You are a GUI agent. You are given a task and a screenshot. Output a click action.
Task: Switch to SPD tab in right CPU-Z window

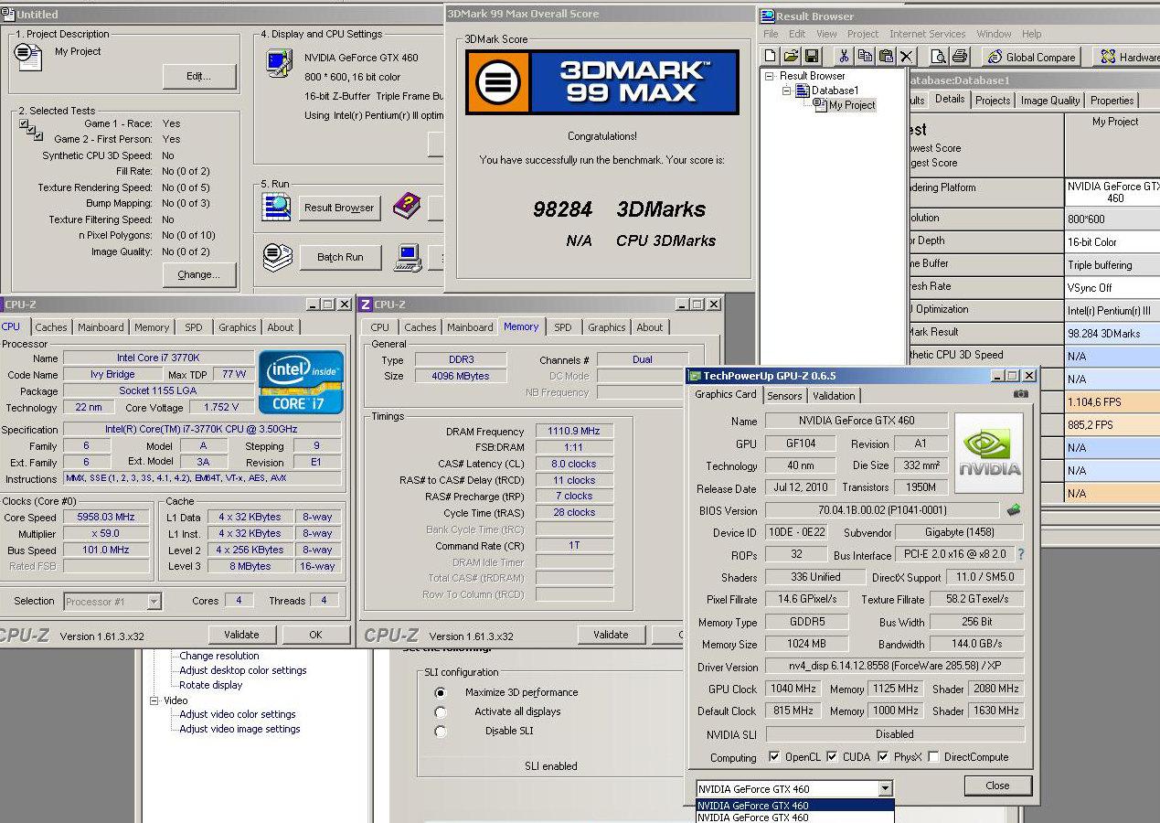[x=563, y=327]
